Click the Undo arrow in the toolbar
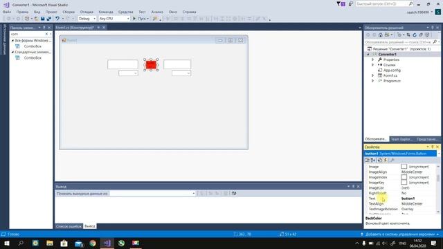This screenshot has width=443, height=249. coord(57,19)
